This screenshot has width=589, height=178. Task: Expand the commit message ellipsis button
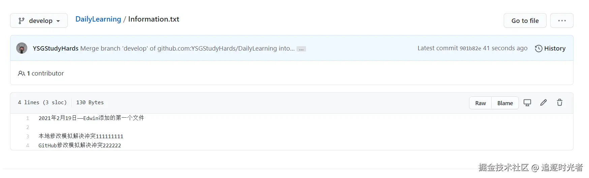(301, 49)
